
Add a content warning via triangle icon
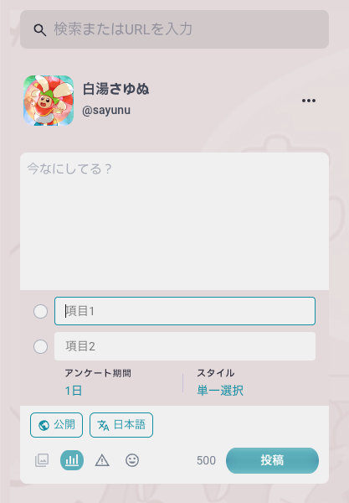point(102,460)
